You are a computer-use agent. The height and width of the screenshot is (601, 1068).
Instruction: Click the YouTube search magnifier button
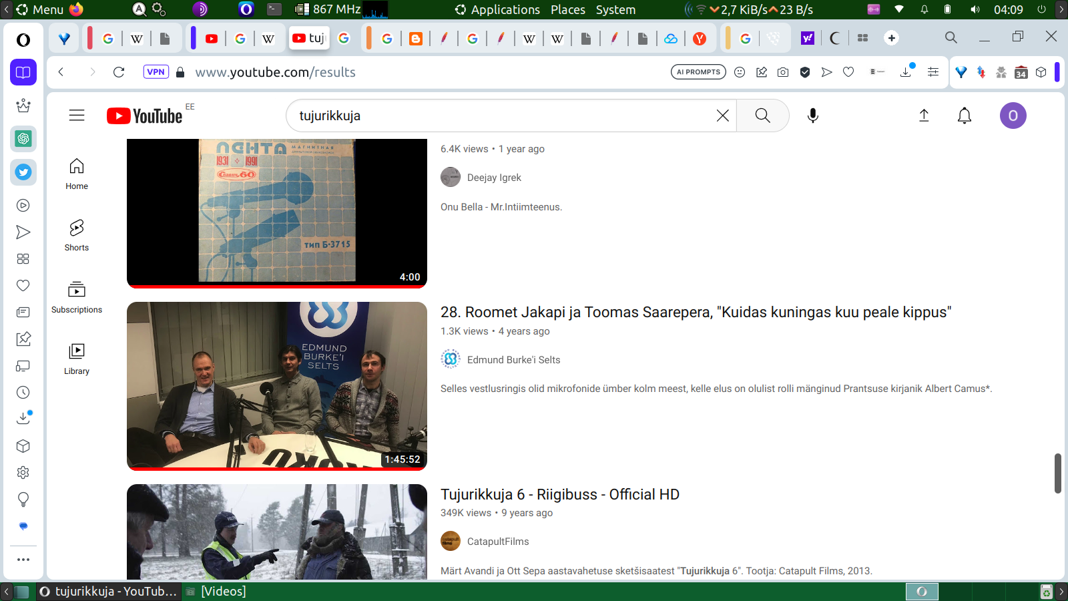point(762,116)
